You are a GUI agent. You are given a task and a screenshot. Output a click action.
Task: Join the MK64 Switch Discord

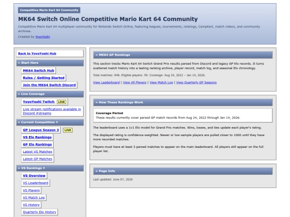49,85
